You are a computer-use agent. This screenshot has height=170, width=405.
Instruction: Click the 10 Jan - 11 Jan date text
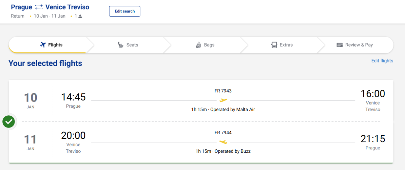[50, 16]
